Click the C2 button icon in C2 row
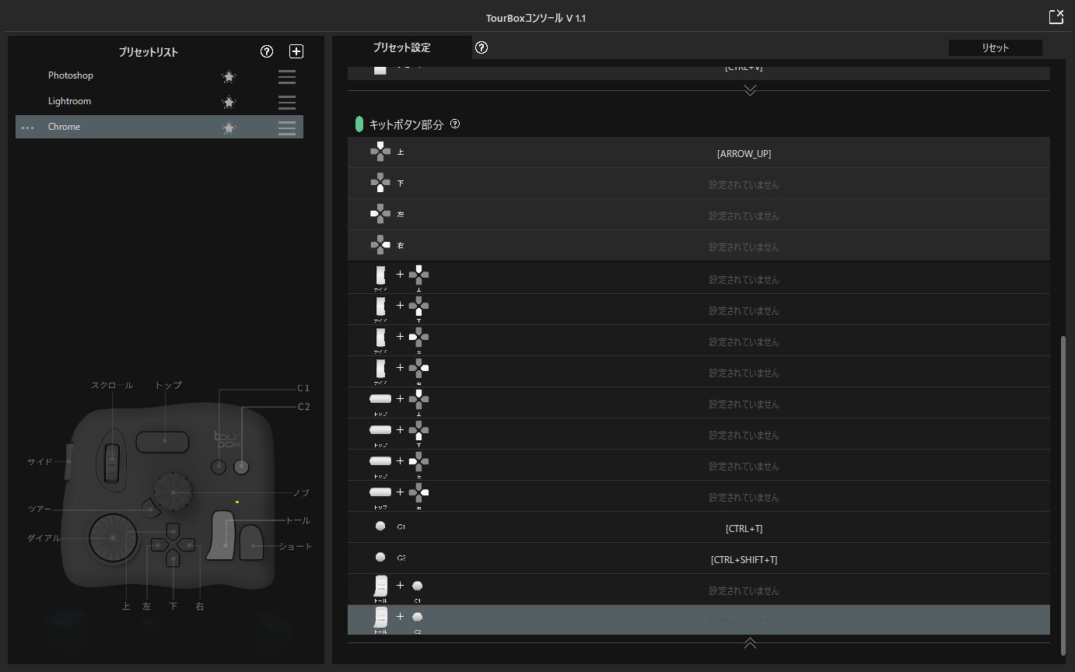The width and height of the screenshot is (1075, 672). [380, 558]
